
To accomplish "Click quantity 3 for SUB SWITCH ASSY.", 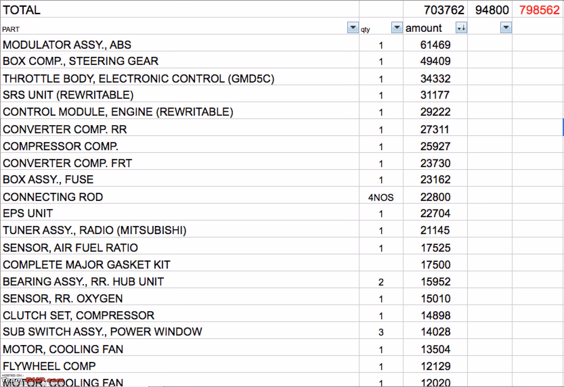I will click(381, 332).
